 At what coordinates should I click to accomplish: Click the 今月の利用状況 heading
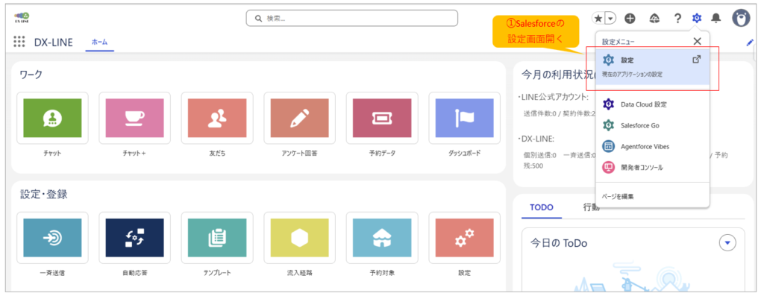(x=558, y=75)
